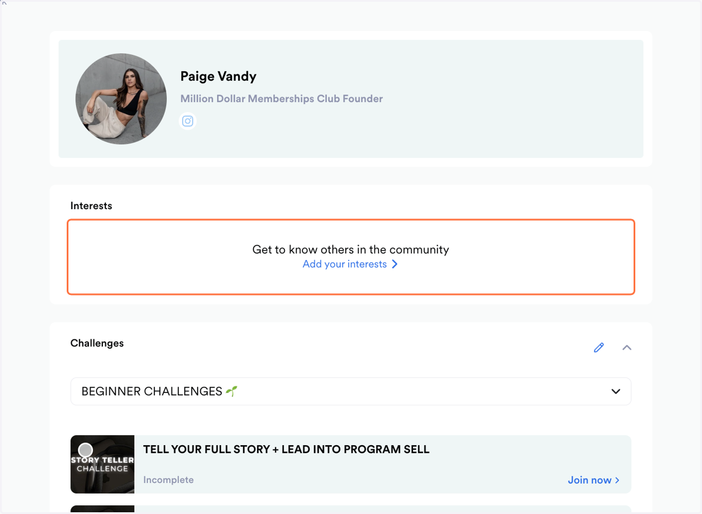Screen dimensions: 702x514
Task: Click the Paige Vandy name heading
Action: click(218, 76)
